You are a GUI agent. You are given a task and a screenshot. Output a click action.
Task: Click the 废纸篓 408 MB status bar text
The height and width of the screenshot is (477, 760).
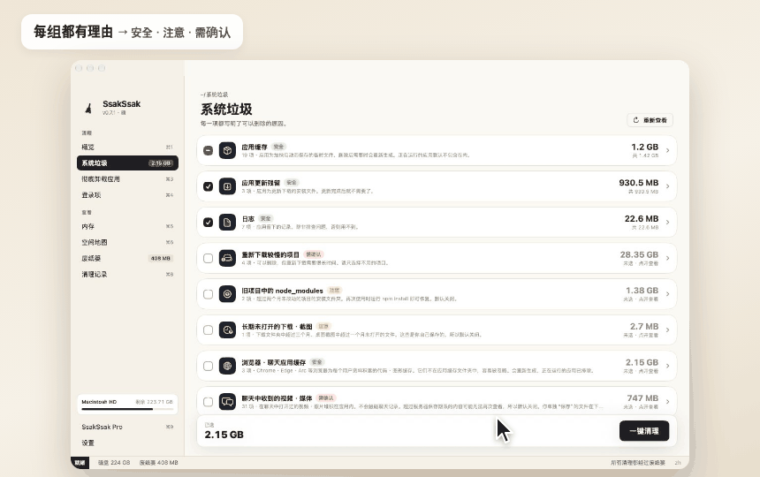tap(158, 463)
